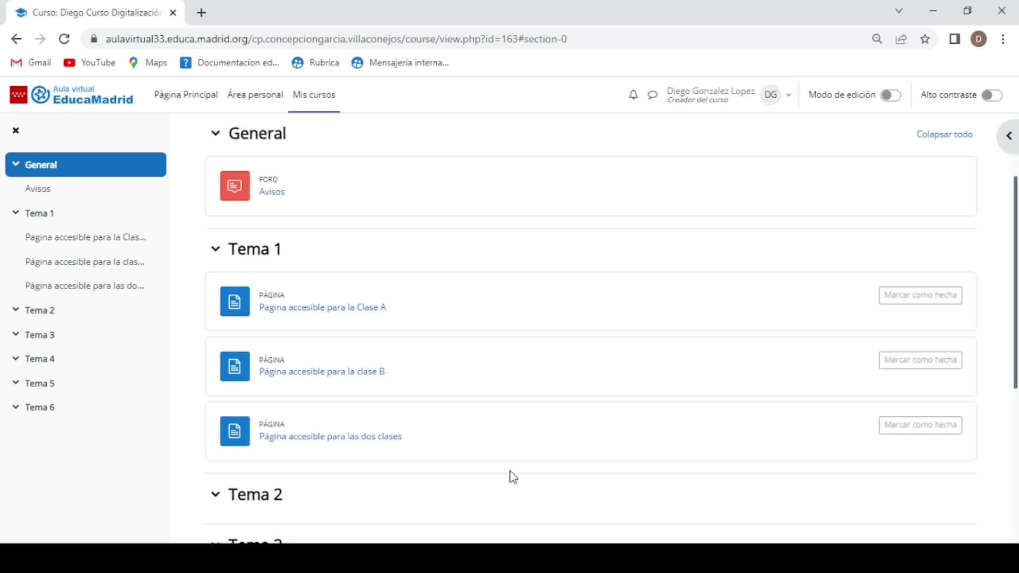Bookmark this page with star icon
The height and width of the screenshot is (573, 1019).
point(925,39)
